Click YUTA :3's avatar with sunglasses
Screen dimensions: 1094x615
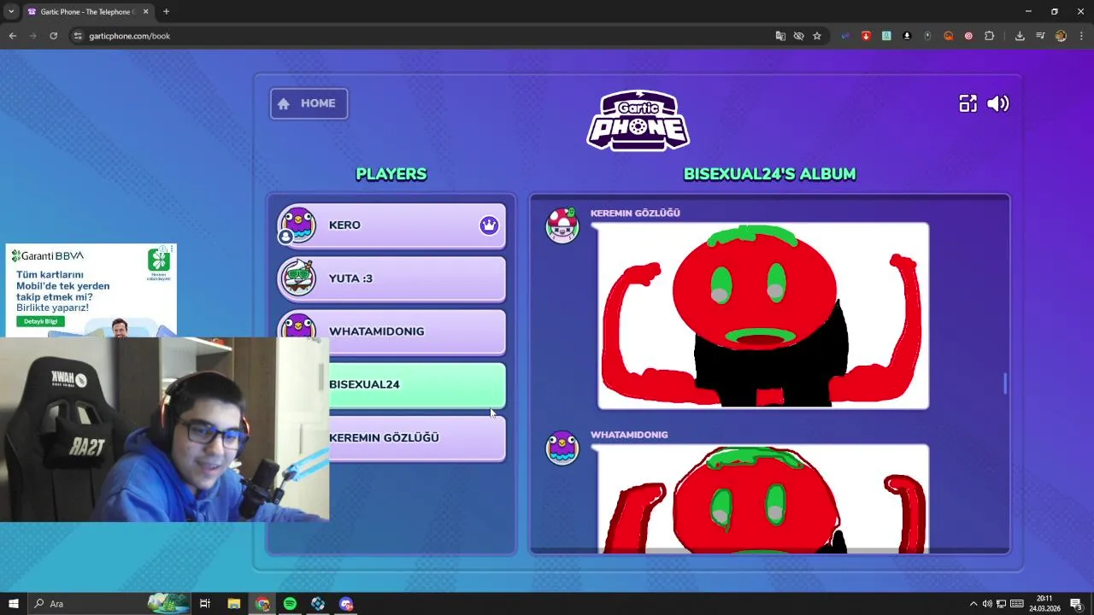coord(297,278)
